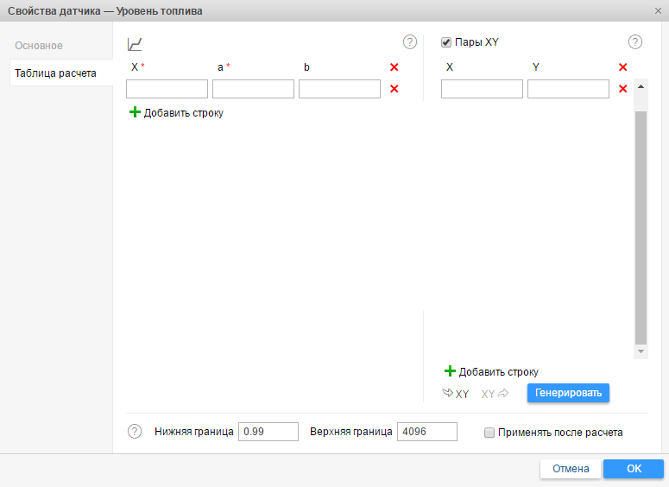The height and width of the screenshot is (487, 669).
Task: Open help for the calculation table
Action: 410,41
